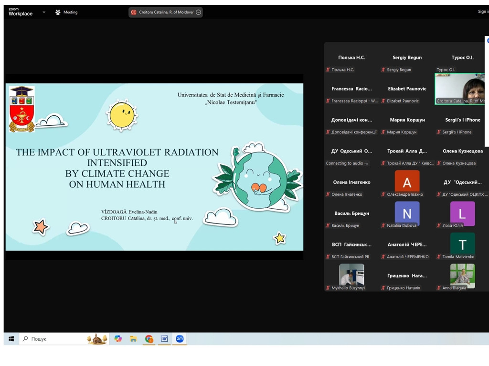Click the muted mic icon for Лоза Юлія
Image resolution: width=489 pixels, height=366 pixels.
click(x=439, y=225)
